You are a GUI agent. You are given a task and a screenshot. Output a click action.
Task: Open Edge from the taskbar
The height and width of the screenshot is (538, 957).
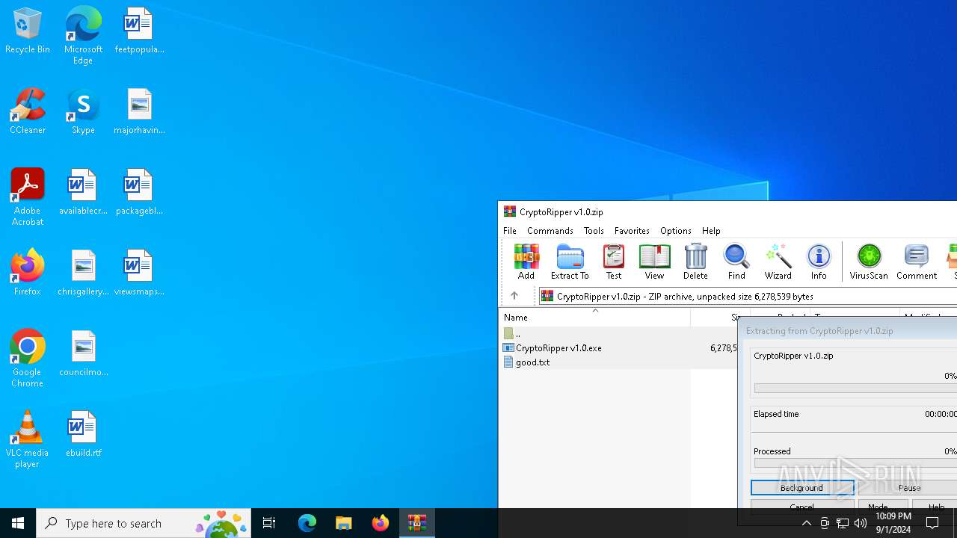click(307, 523)
